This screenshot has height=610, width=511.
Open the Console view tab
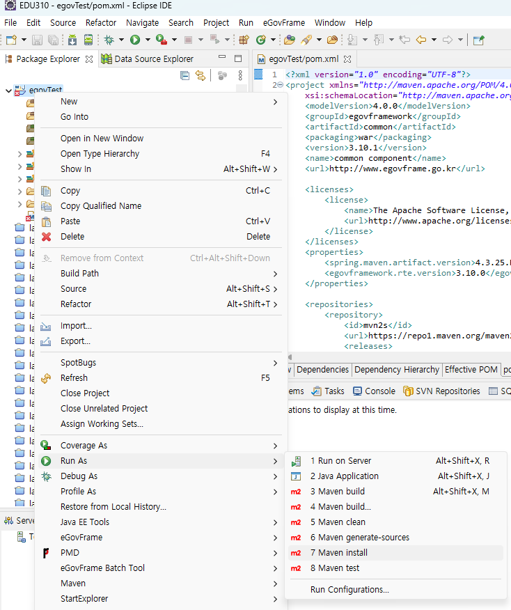[x=374, y=391]
